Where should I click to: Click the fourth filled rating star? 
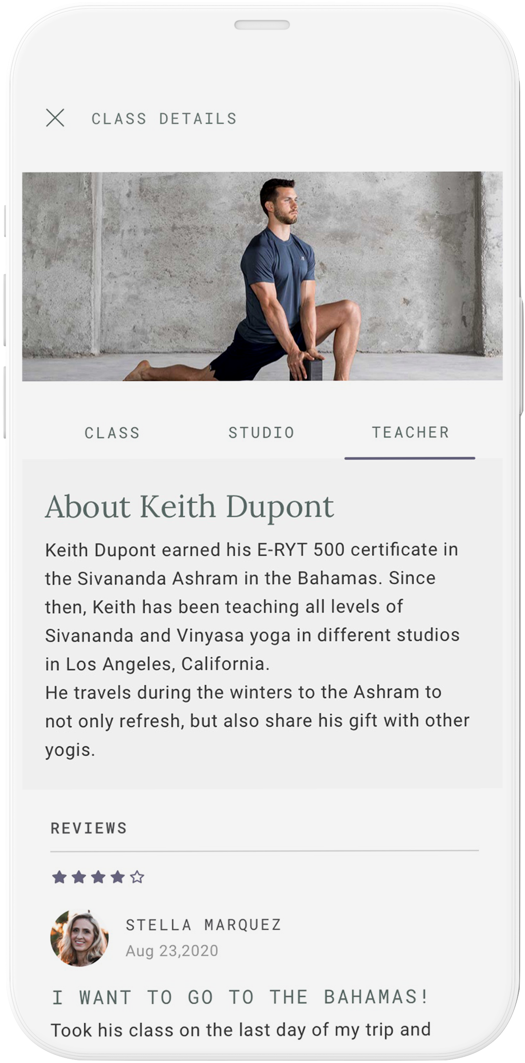point(118,877)
